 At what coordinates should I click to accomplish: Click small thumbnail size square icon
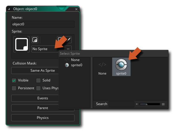click(x=137, y=104)
